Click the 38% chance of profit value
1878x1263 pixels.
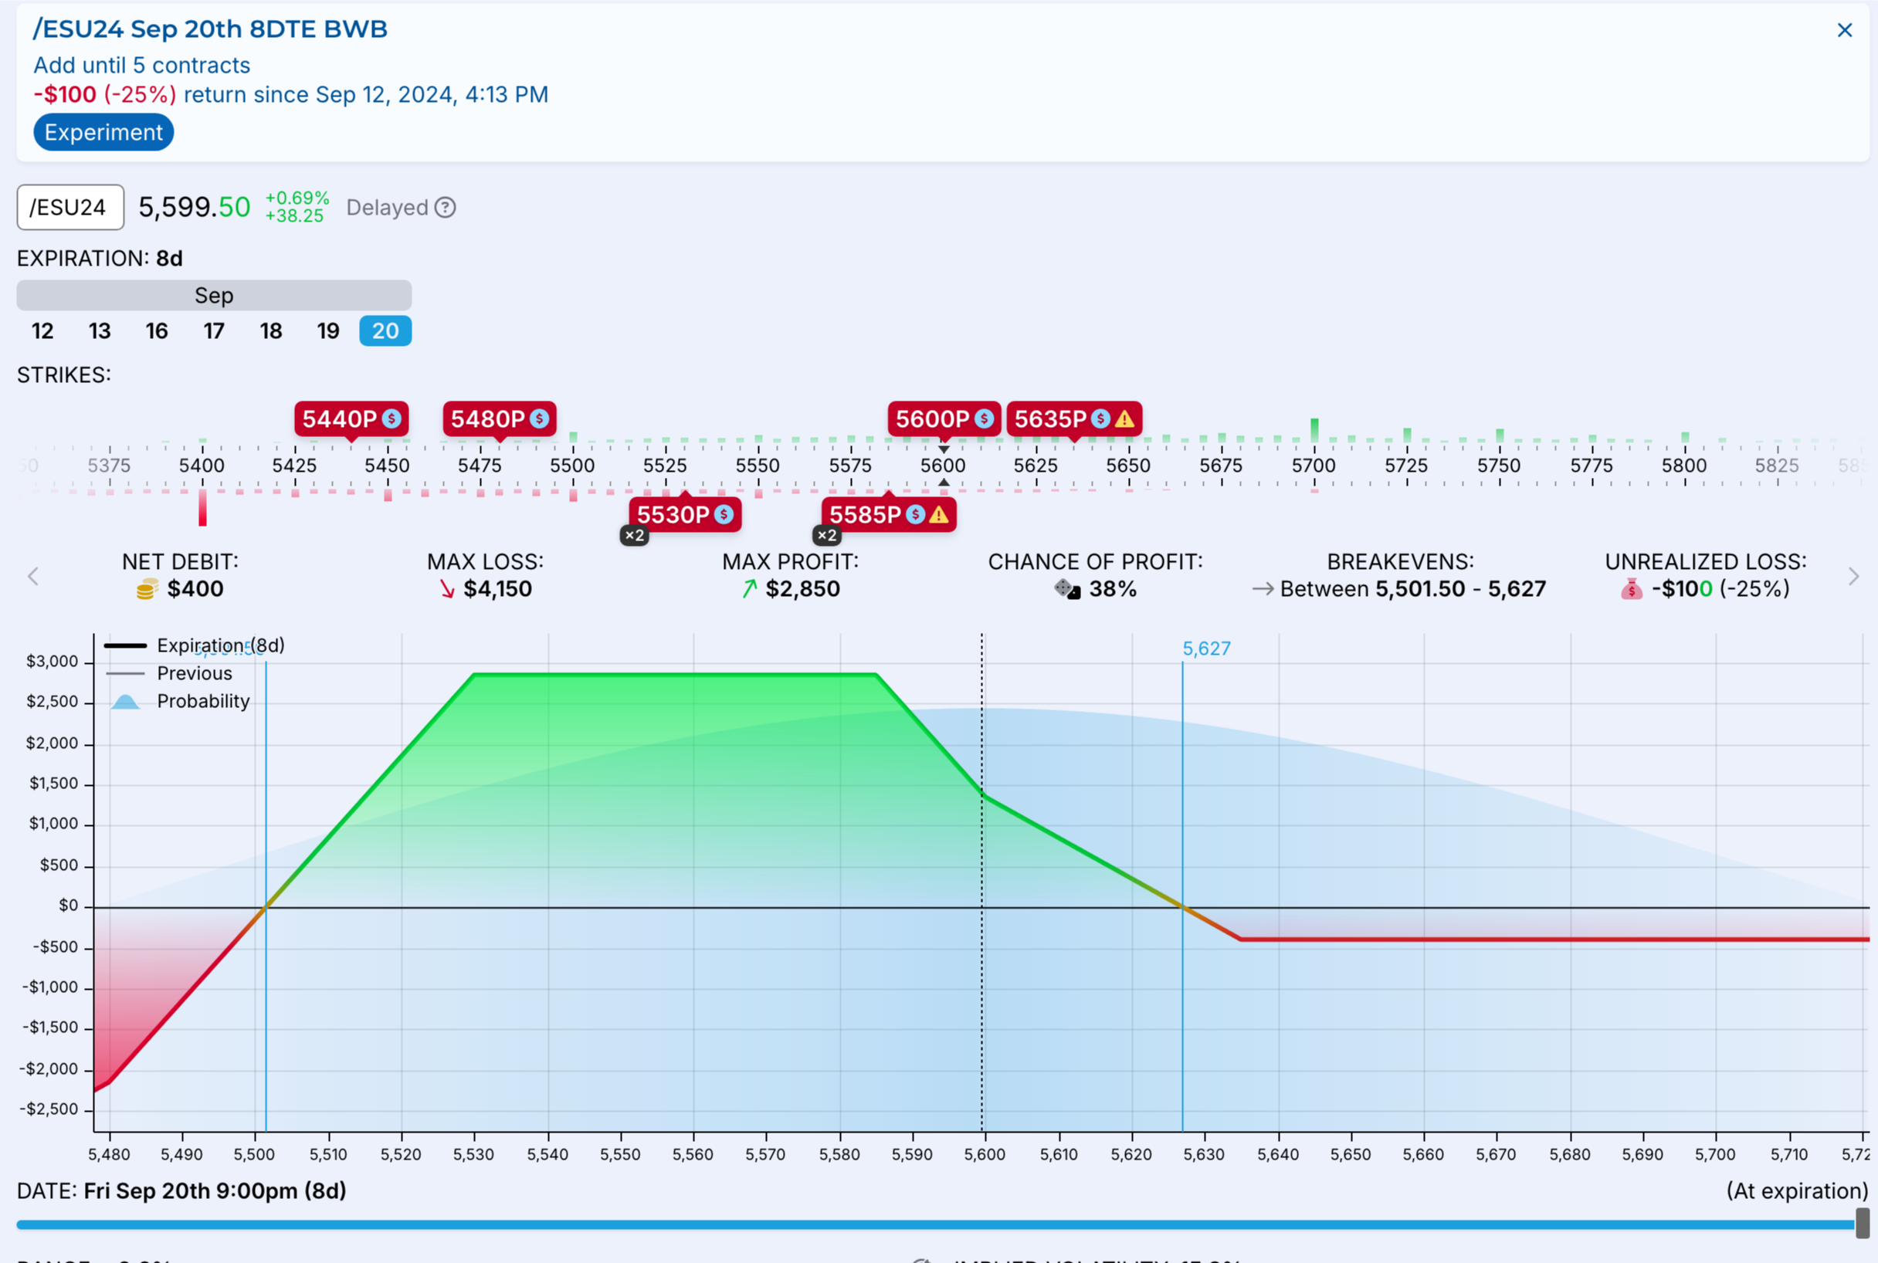[x=1113, y=589]
